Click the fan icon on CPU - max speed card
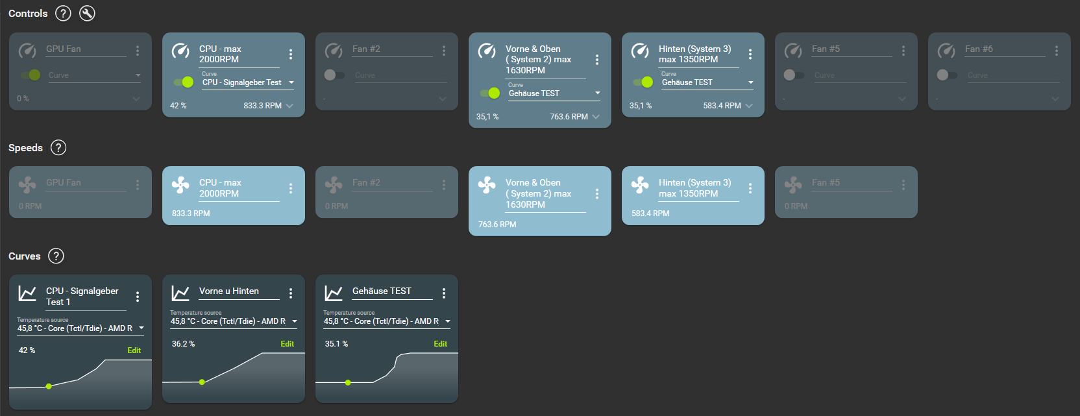The image size is (1080, 416). (180, 185)
